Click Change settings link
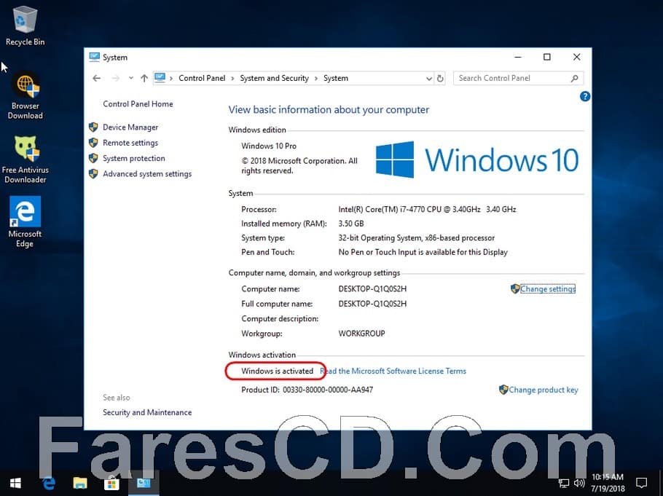 548,289
